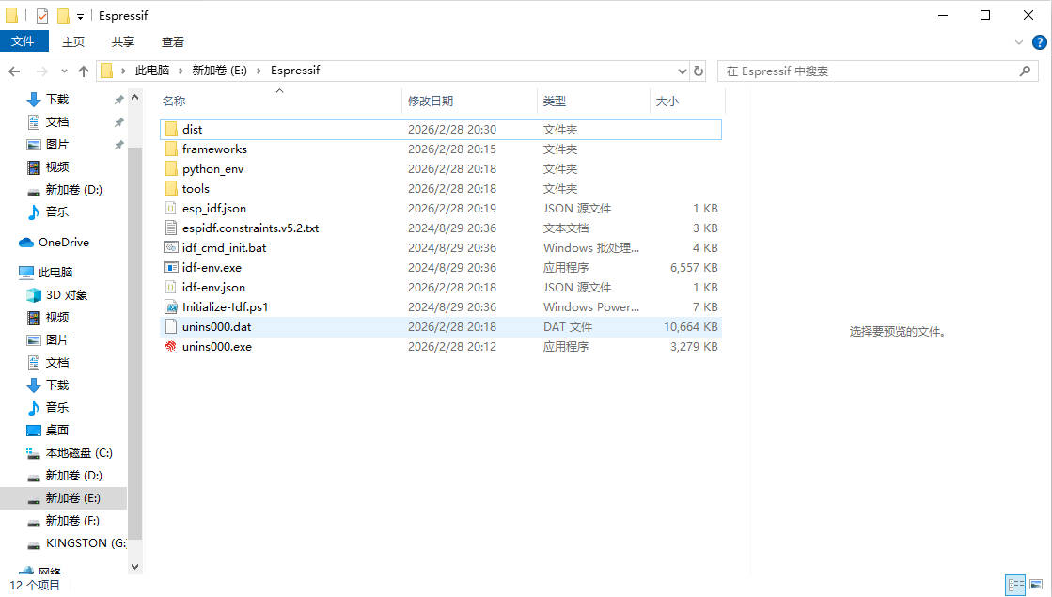The image size is (1052, 597).
Task: Open 本地磁盘 (C:) in the navigation pane
Action: [x=78, y=453]
